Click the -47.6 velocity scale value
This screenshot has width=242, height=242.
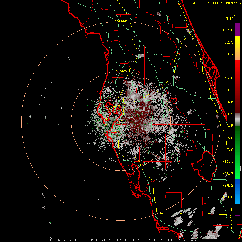(228, 150)
